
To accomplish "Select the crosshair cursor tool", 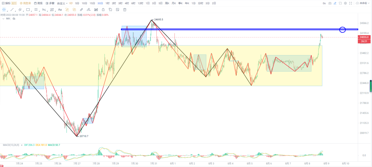I will coord(4,10).
